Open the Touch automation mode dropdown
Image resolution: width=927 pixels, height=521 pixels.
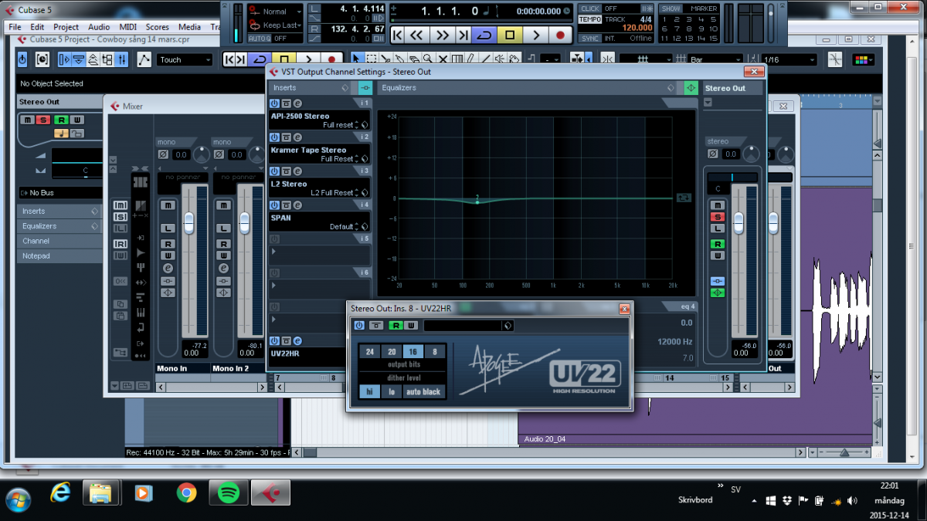[x=185, y=59]
